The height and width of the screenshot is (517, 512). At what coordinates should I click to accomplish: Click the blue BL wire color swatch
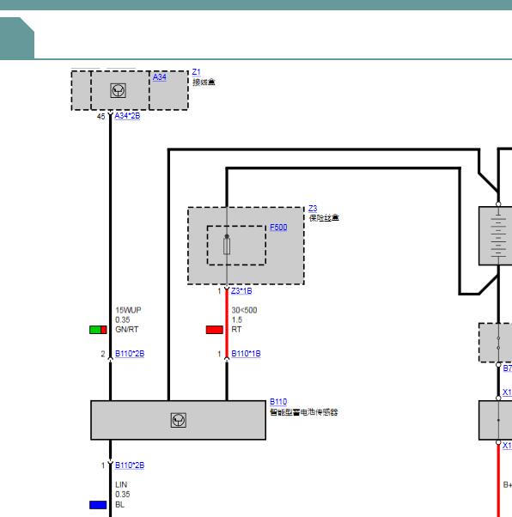point(98,505)
